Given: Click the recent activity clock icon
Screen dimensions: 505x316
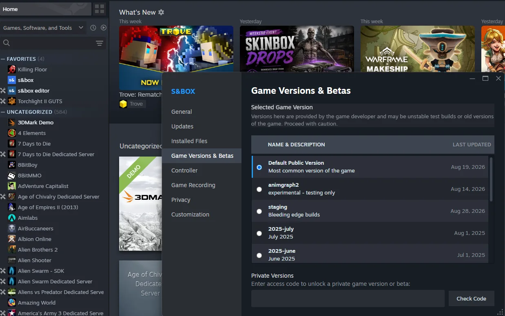Looking at the screenshot, I should (93, 28).
